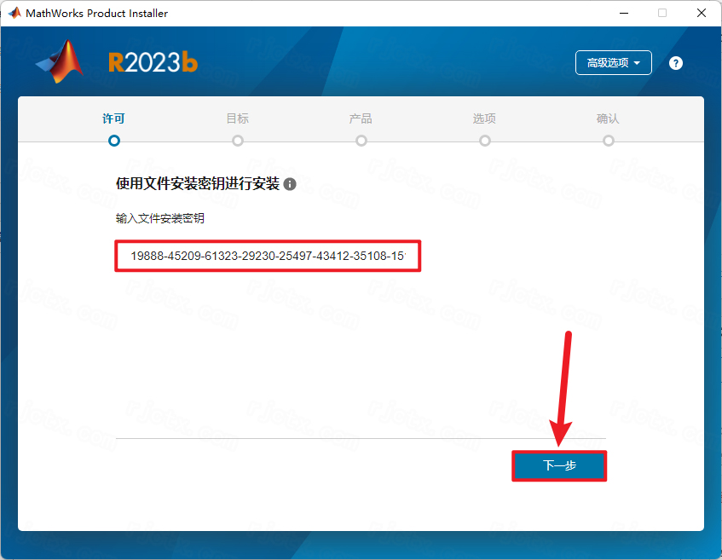
Task: Click the MATLAB logo in the header
Action: tap(60, 62)
